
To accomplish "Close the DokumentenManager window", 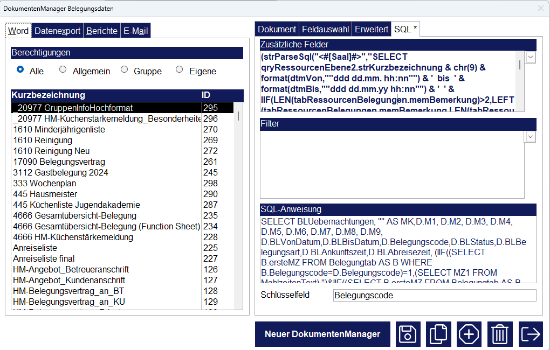I will [540, 8].
